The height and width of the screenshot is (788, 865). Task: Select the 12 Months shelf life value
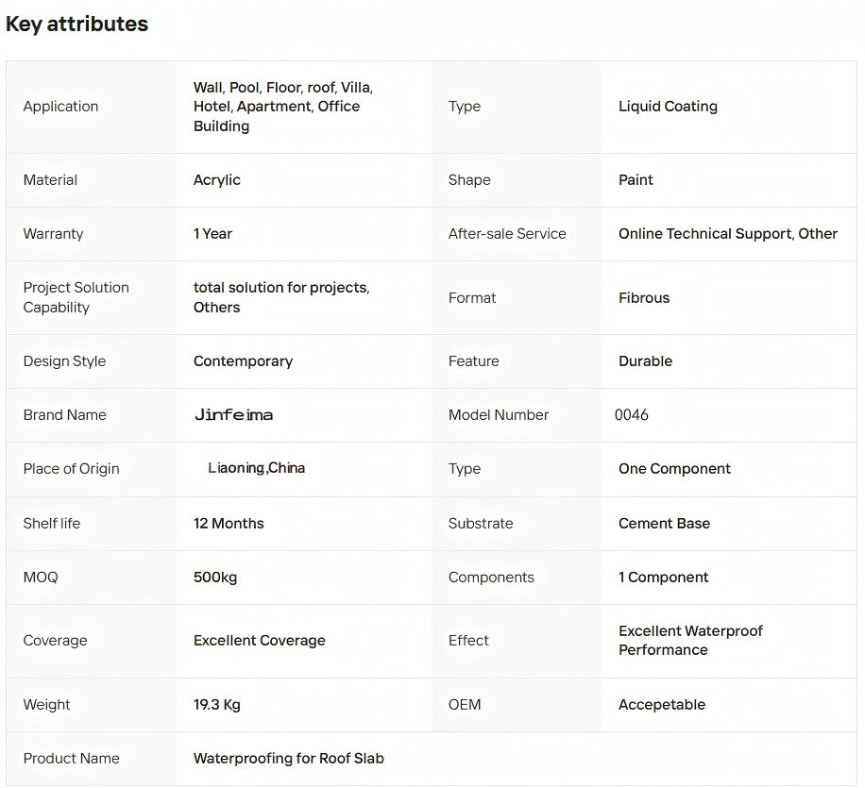pos(229,524)
